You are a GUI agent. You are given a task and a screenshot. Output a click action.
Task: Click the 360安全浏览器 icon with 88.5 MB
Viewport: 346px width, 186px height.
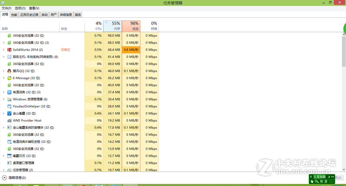point(9,42)
